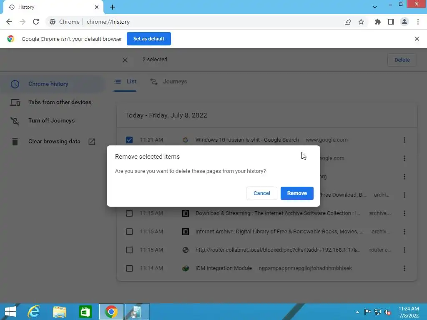Click the share page icon in address bar
Viewport: 427px width, 320px height.
(x=347, y=22)
